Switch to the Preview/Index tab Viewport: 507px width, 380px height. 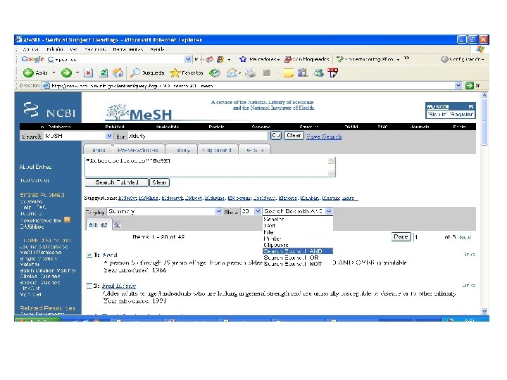pos(138,150)
